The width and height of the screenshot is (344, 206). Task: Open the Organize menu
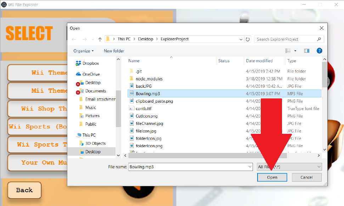coord(83,51)
